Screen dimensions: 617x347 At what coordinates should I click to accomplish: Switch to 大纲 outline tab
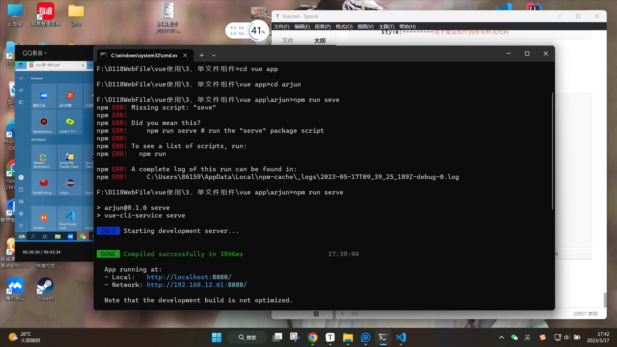point(319,40)
